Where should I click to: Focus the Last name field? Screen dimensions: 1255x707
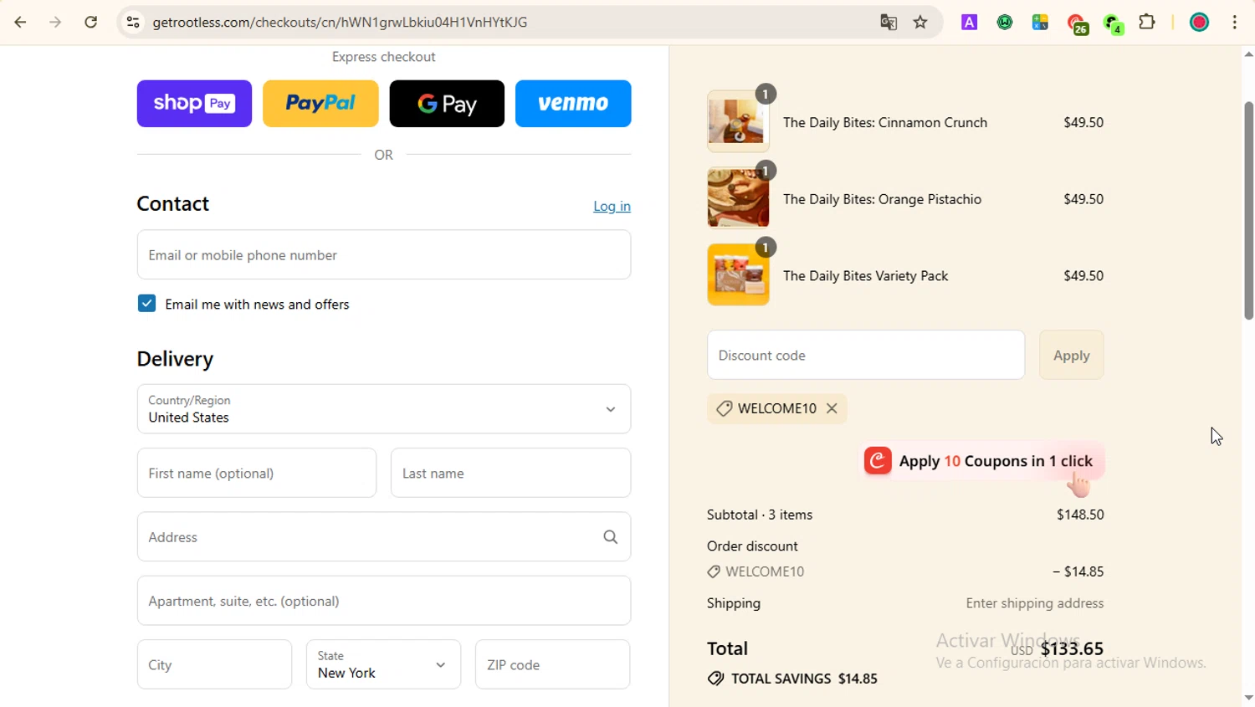(x=510, y=474)
